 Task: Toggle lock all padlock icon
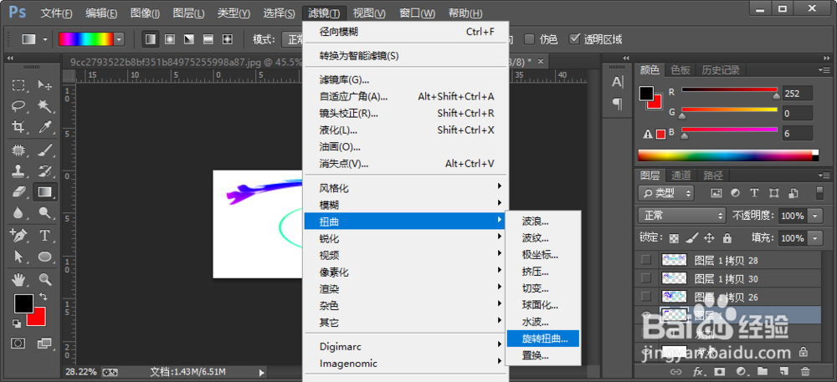[727, 238]
